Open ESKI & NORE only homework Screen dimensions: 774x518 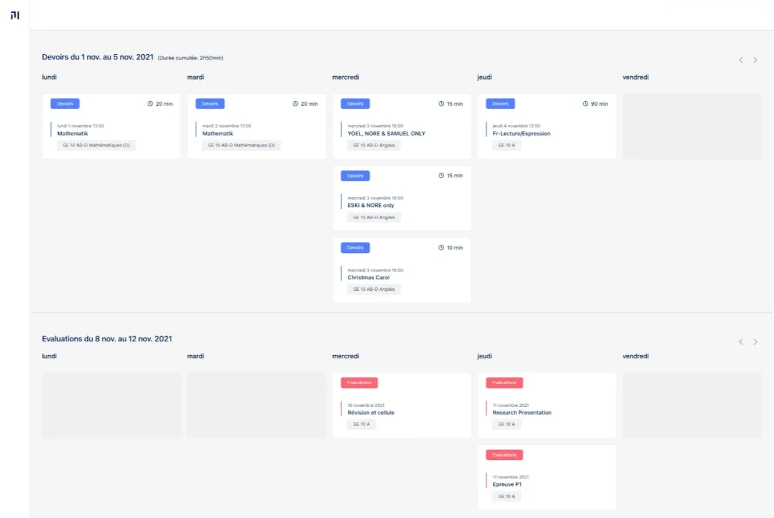coord(370,205)
